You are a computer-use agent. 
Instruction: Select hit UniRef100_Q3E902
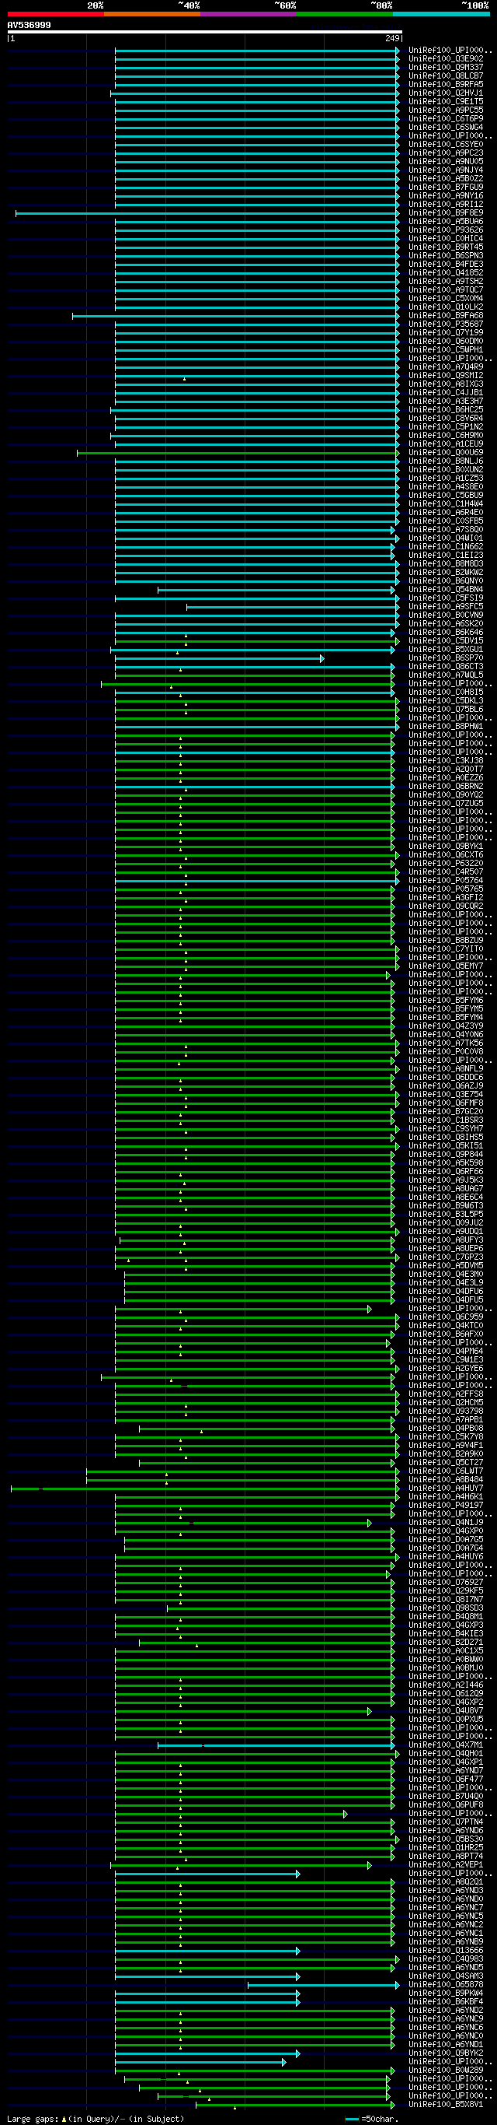tap(446, 58)
